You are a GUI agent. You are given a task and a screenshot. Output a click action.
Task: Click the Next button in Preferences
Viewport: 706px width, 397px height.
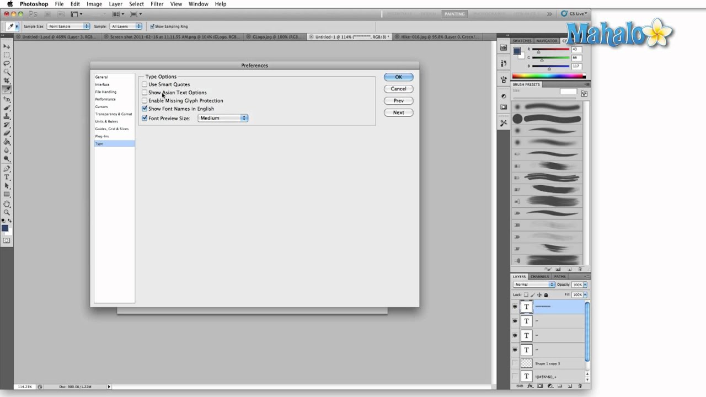click(398, 112)
